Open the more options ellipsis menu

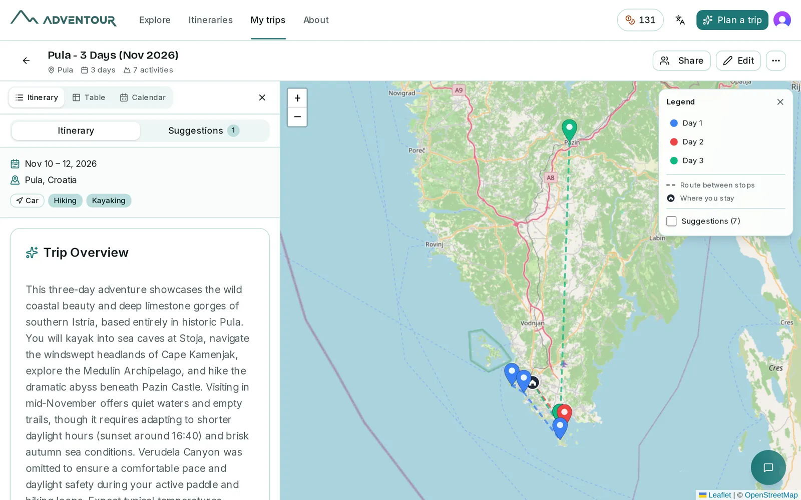coord(776,60)
